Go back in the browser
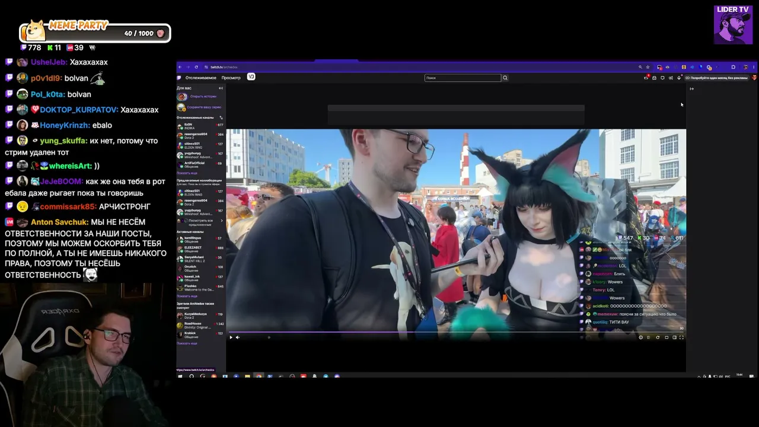 [180, 67]
